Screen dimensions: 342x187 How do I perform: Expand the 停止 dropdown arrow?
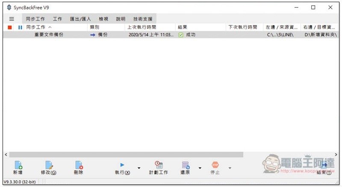(x=230, y=168)
